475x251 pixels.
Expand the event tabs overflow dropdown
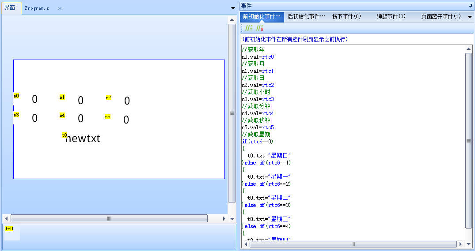470,17
